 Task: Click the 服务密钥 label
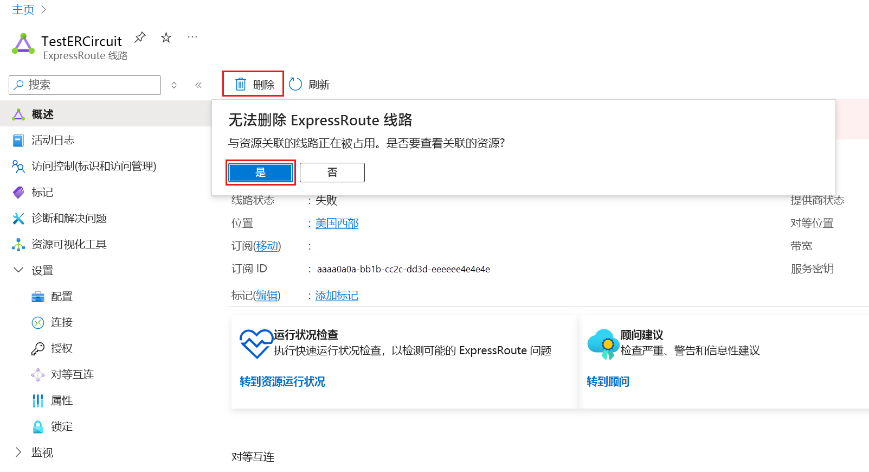coord(812,269)
